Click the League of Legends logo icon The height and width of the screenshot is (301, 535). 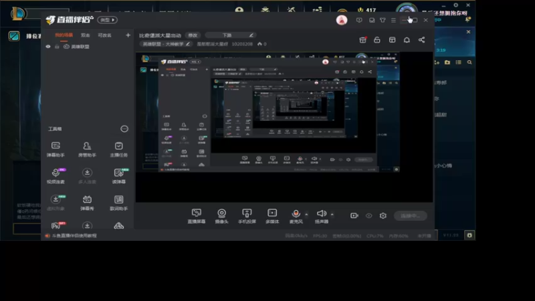click(x=17, y=13)
